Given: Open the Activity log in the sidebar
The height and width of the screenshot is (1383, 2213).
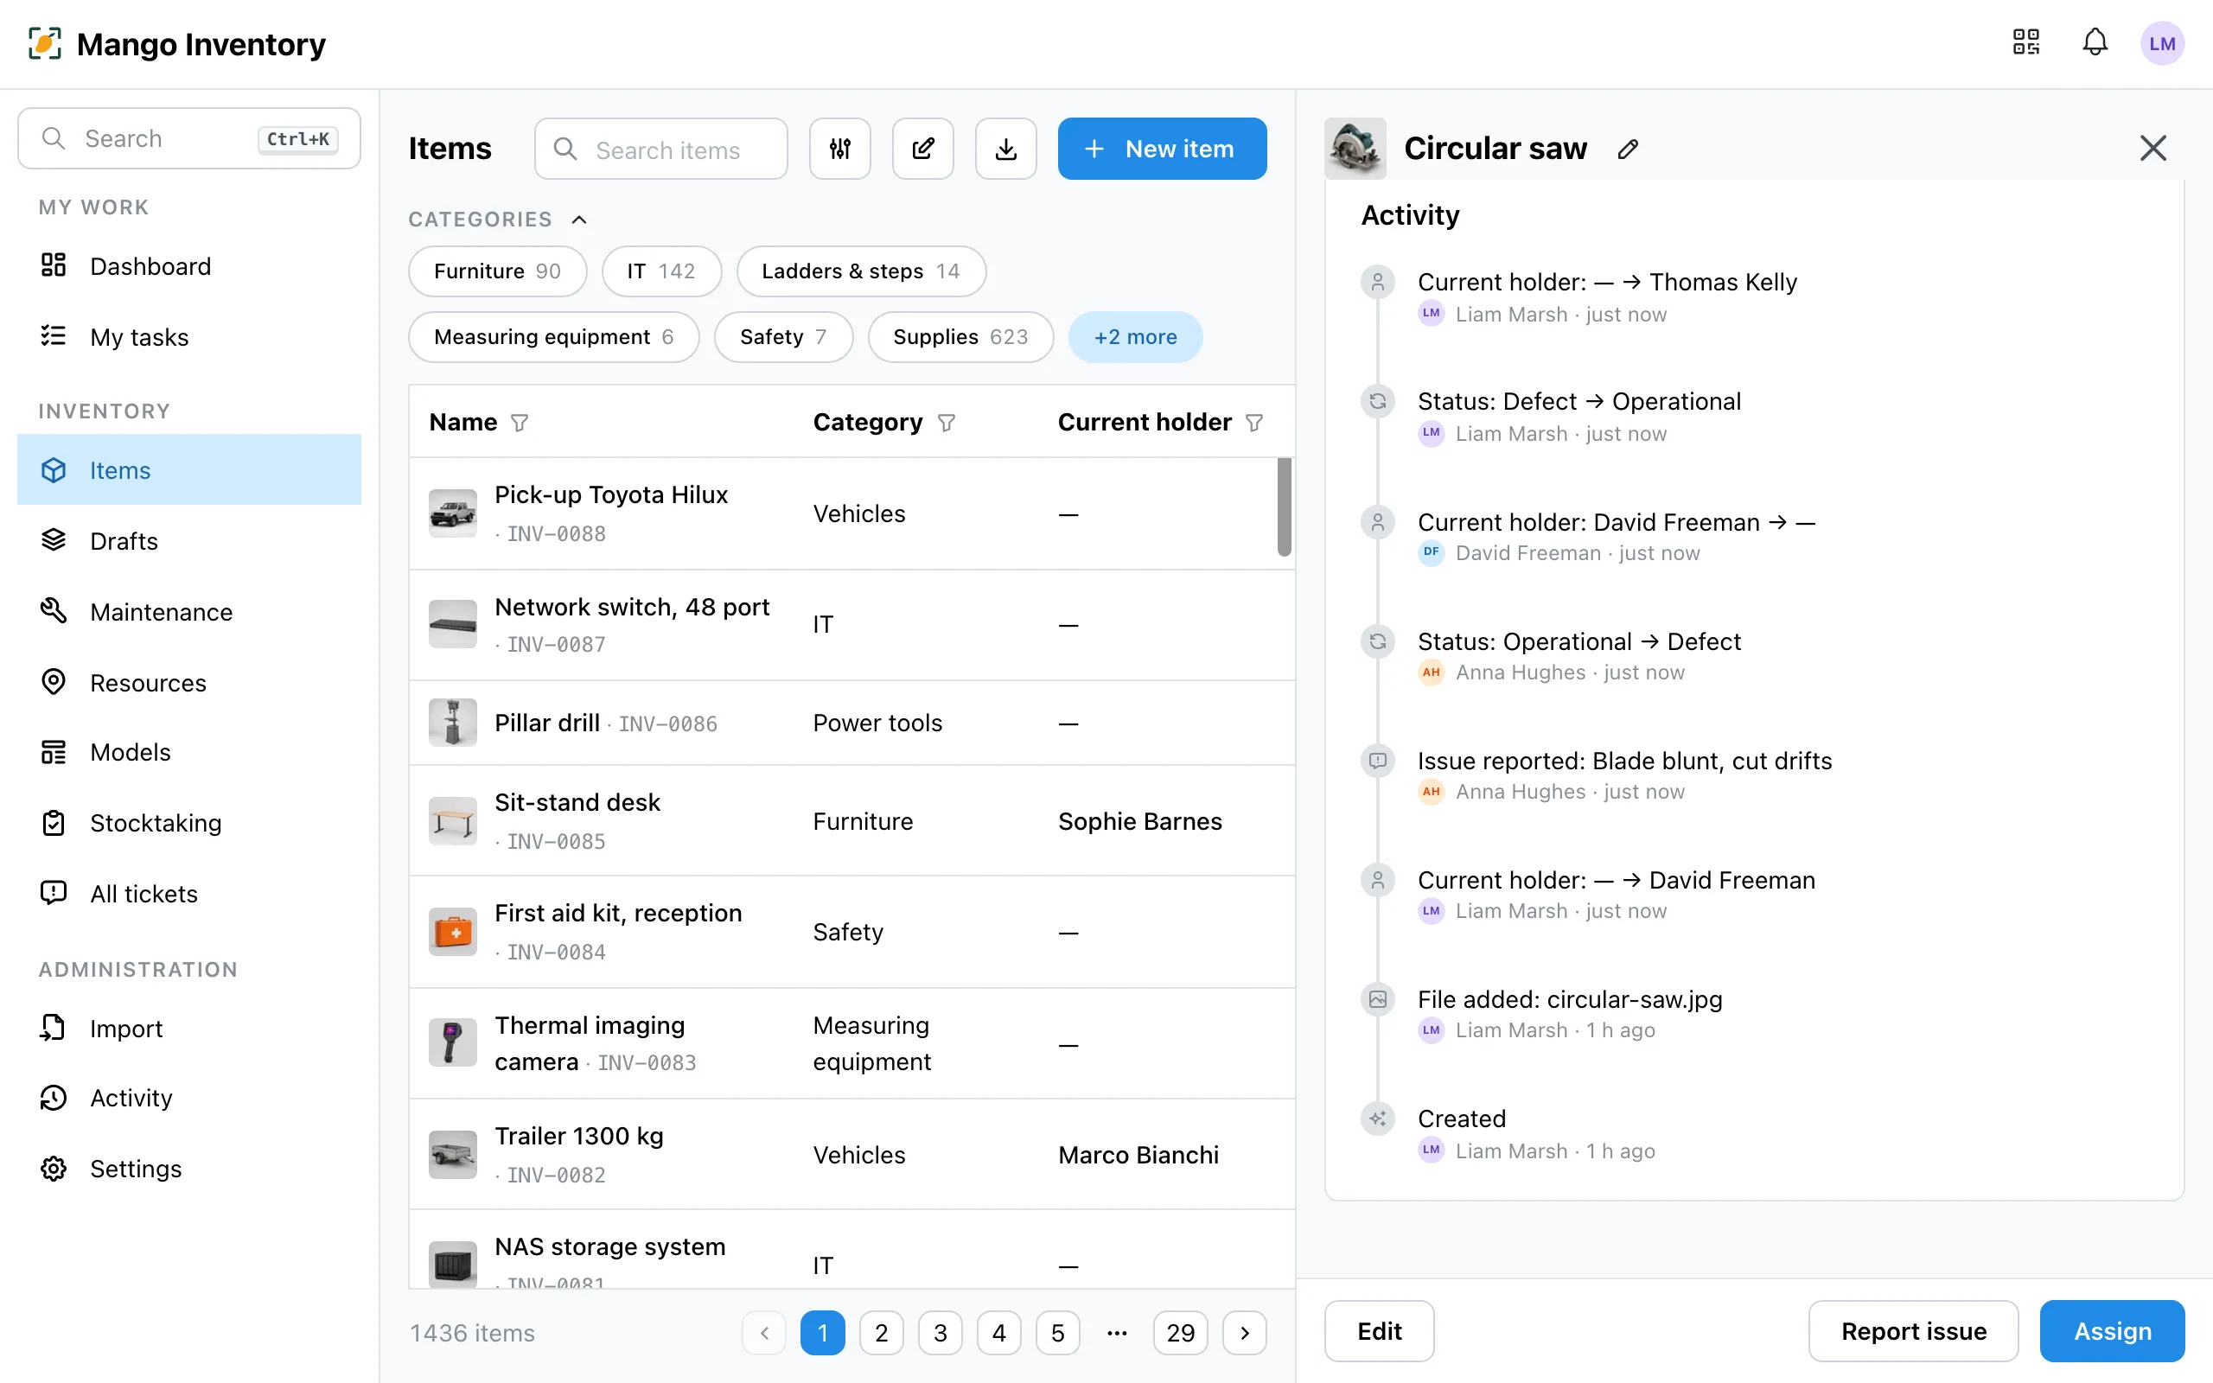Looking at the screenshot, I should [x=189, y=1098].
